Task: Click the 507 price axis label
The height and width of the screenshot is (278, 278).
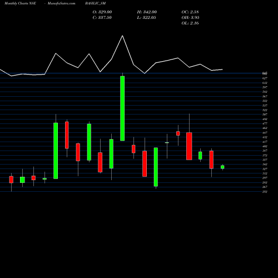Action: click(265, 115)
